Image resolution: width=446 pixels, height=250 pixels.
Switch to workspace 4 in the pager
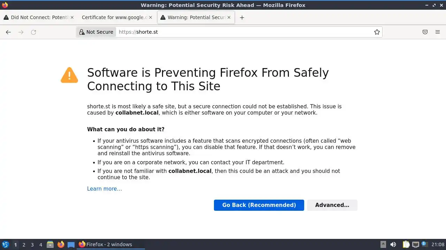tap(40, 244)
